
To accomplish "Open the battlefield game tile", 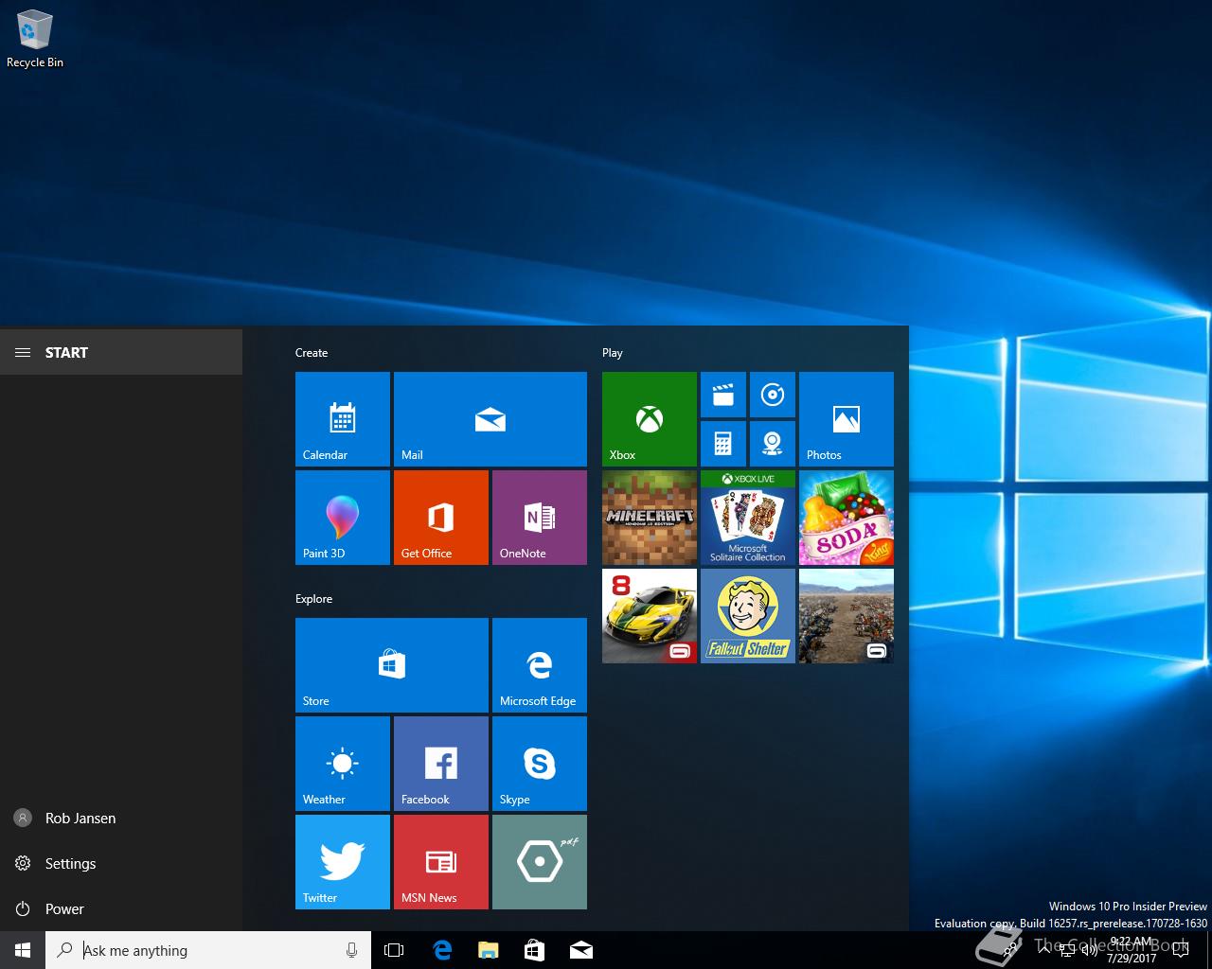I will pos(847,616).
